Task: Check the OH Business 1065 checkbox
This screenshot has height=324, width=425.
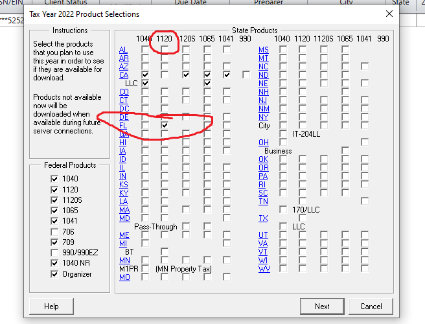Action: pyautogui.click(x=345, y=150)
